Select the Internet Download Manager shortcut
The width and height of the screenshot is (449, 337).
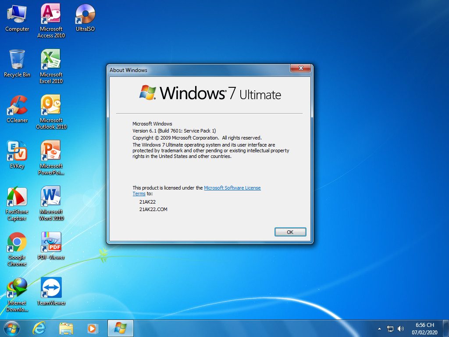(x=17, y=295)
